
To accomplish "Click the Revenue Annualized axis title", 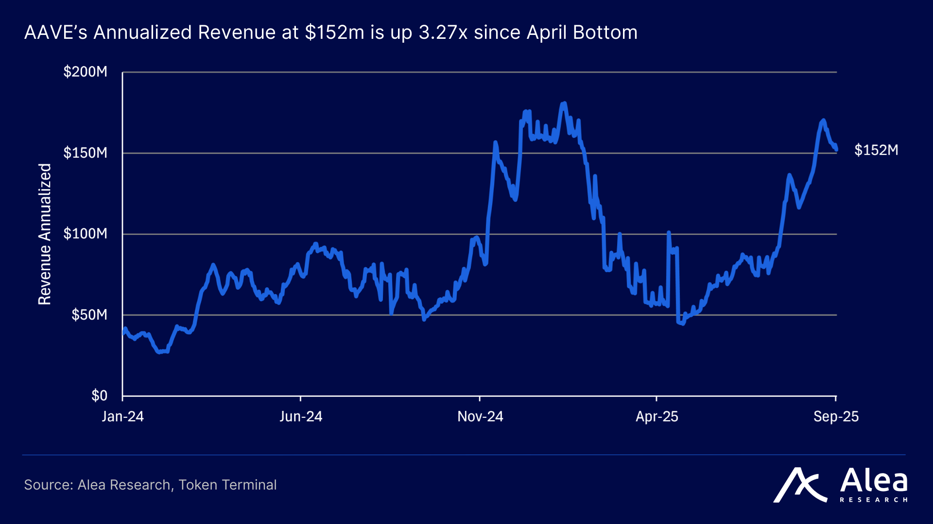I will (45, 234).
